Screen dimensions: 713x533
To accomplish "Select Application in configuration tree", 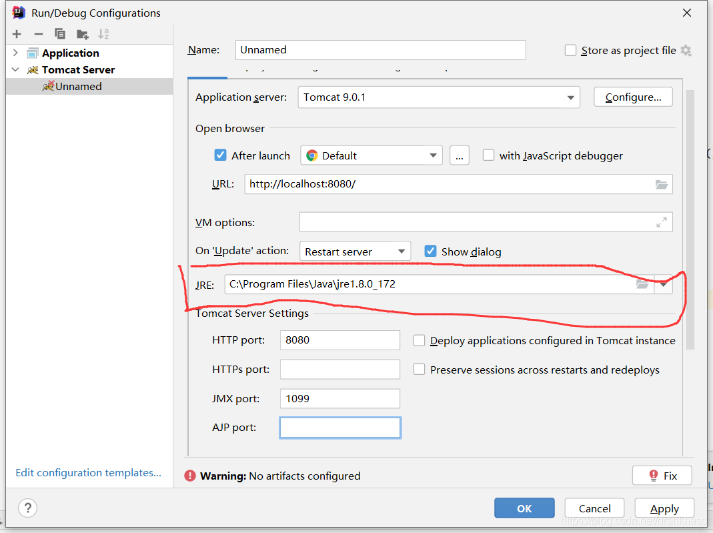I will [x=71, y=53].
